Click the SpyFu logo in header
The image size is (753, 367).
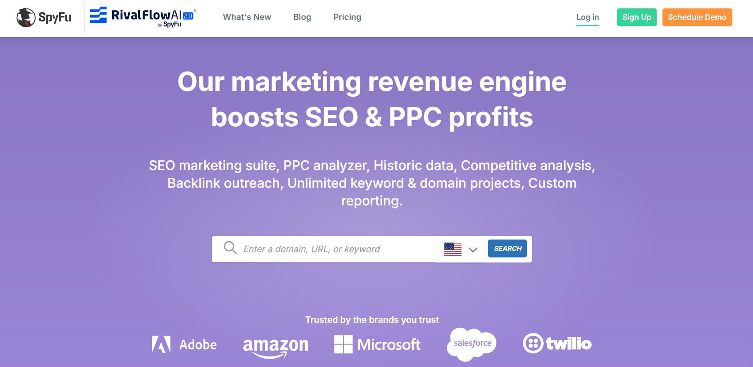[44, 18]
